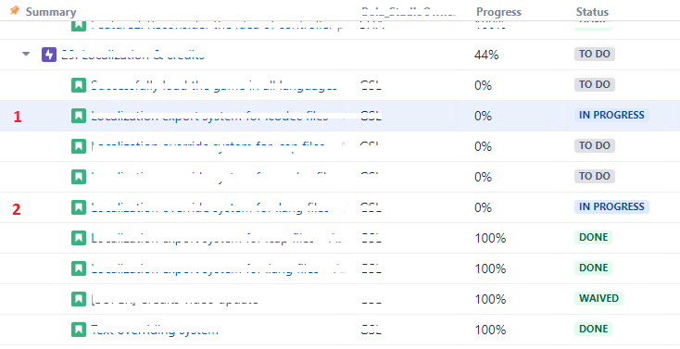The height and width of the screenshot is (349, 680).
Task: Collapse the Localization & credits epic group
Action: (x=26, y=55)
